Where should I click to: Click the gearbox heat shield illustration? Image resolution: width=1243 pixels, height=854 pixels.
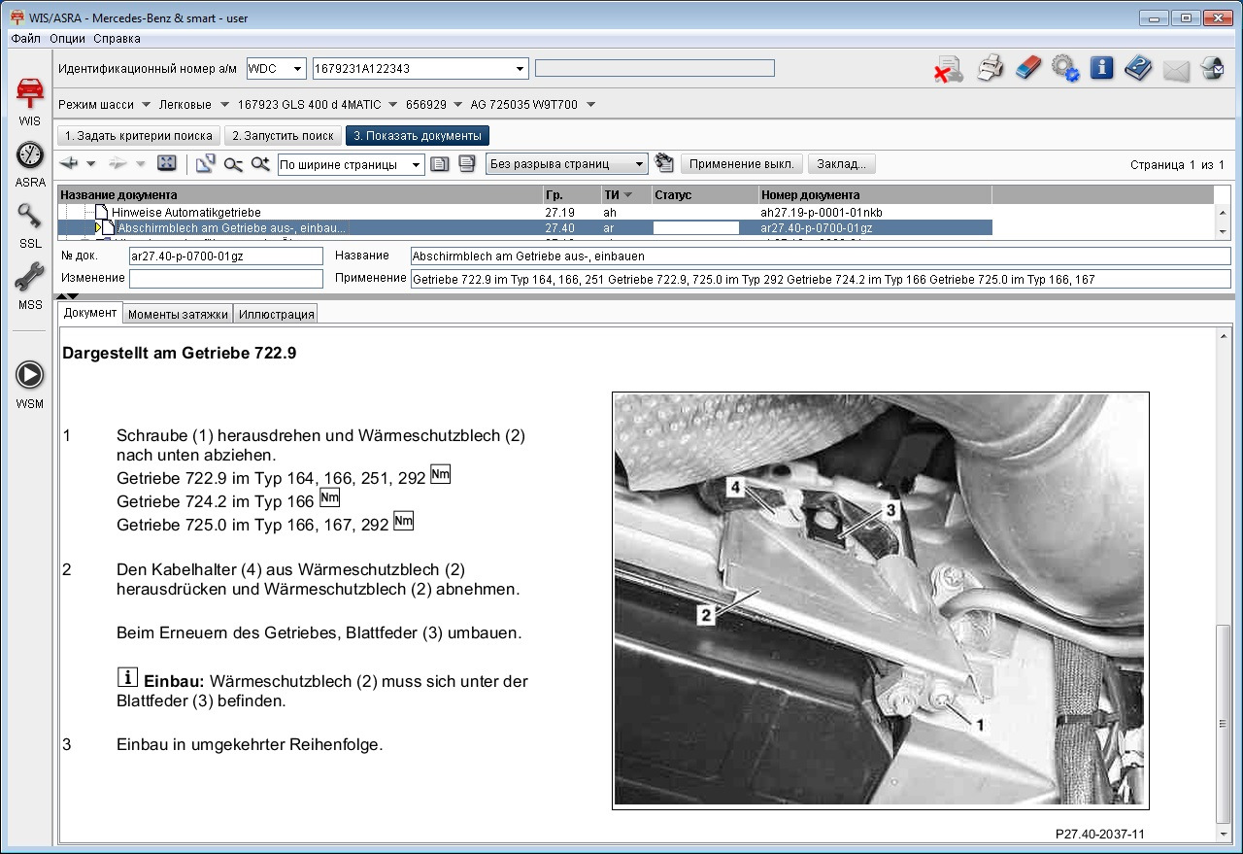881,600
